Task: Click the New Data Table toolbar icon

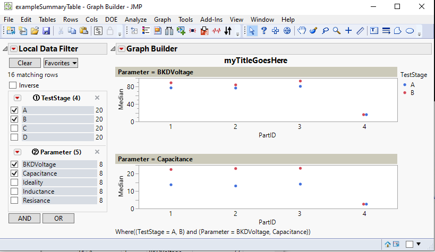Action: click(x=11, y=30)
